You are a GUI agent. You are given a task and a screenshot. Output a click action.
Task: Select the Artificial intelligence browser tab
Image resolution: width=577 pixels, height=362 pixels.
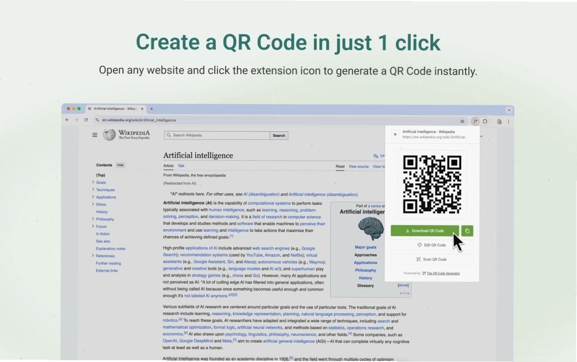click(x=115, y=109)
